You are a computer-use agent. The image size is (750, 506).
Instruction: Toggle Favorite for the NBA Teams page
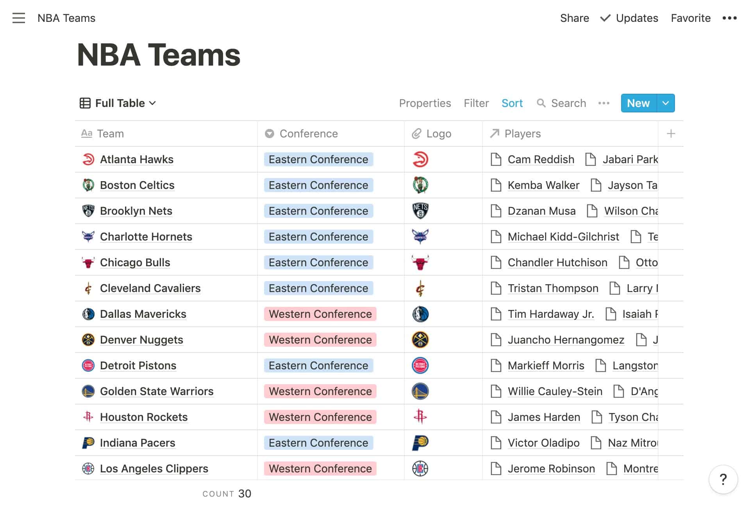(690, 18)
